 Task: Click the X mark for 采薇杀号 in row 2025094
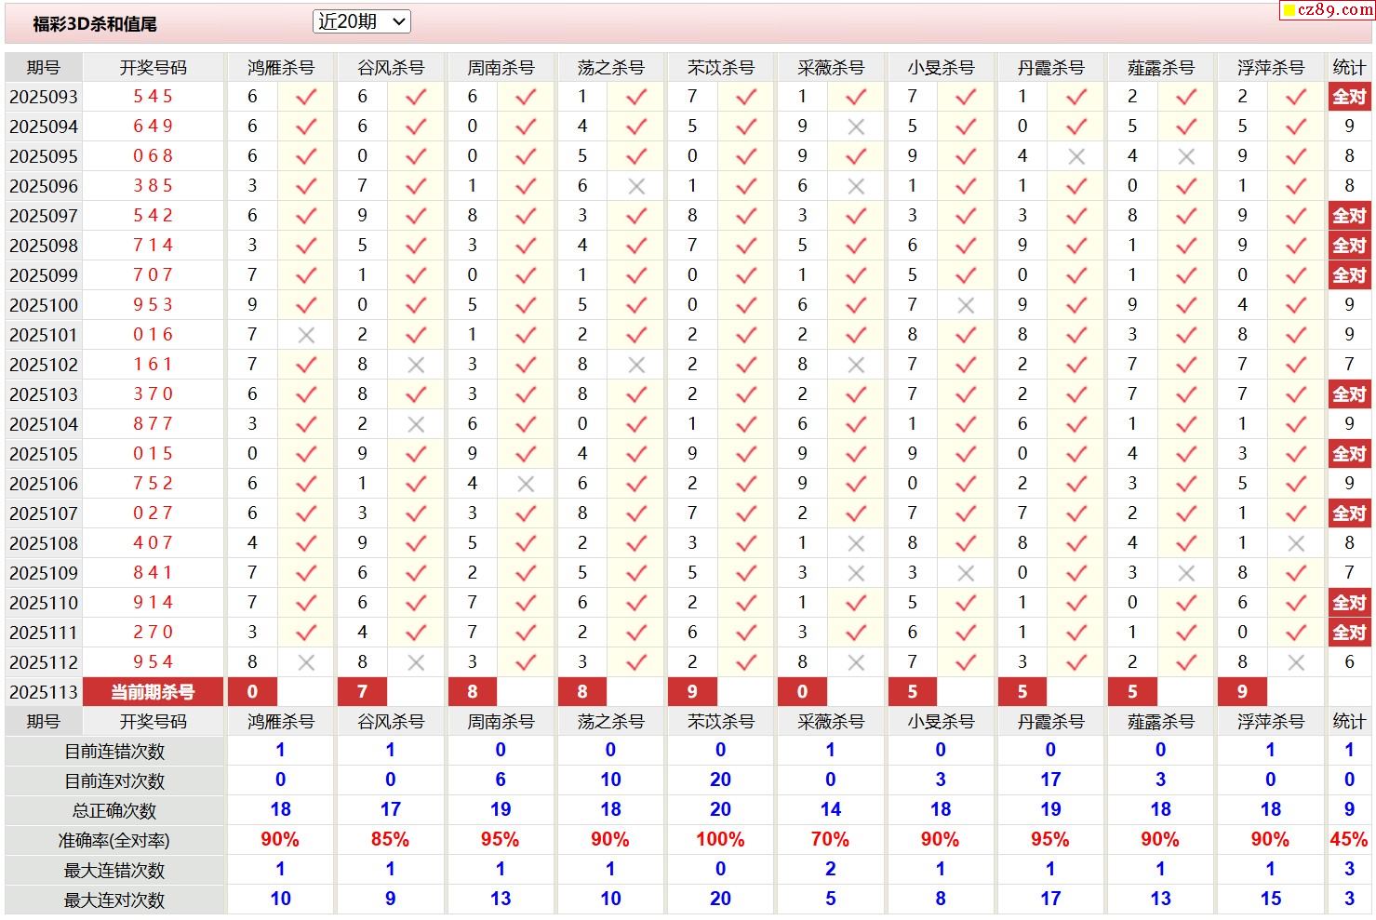856,127
